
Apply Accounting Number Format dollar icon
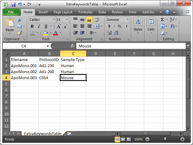click(109, 26)
